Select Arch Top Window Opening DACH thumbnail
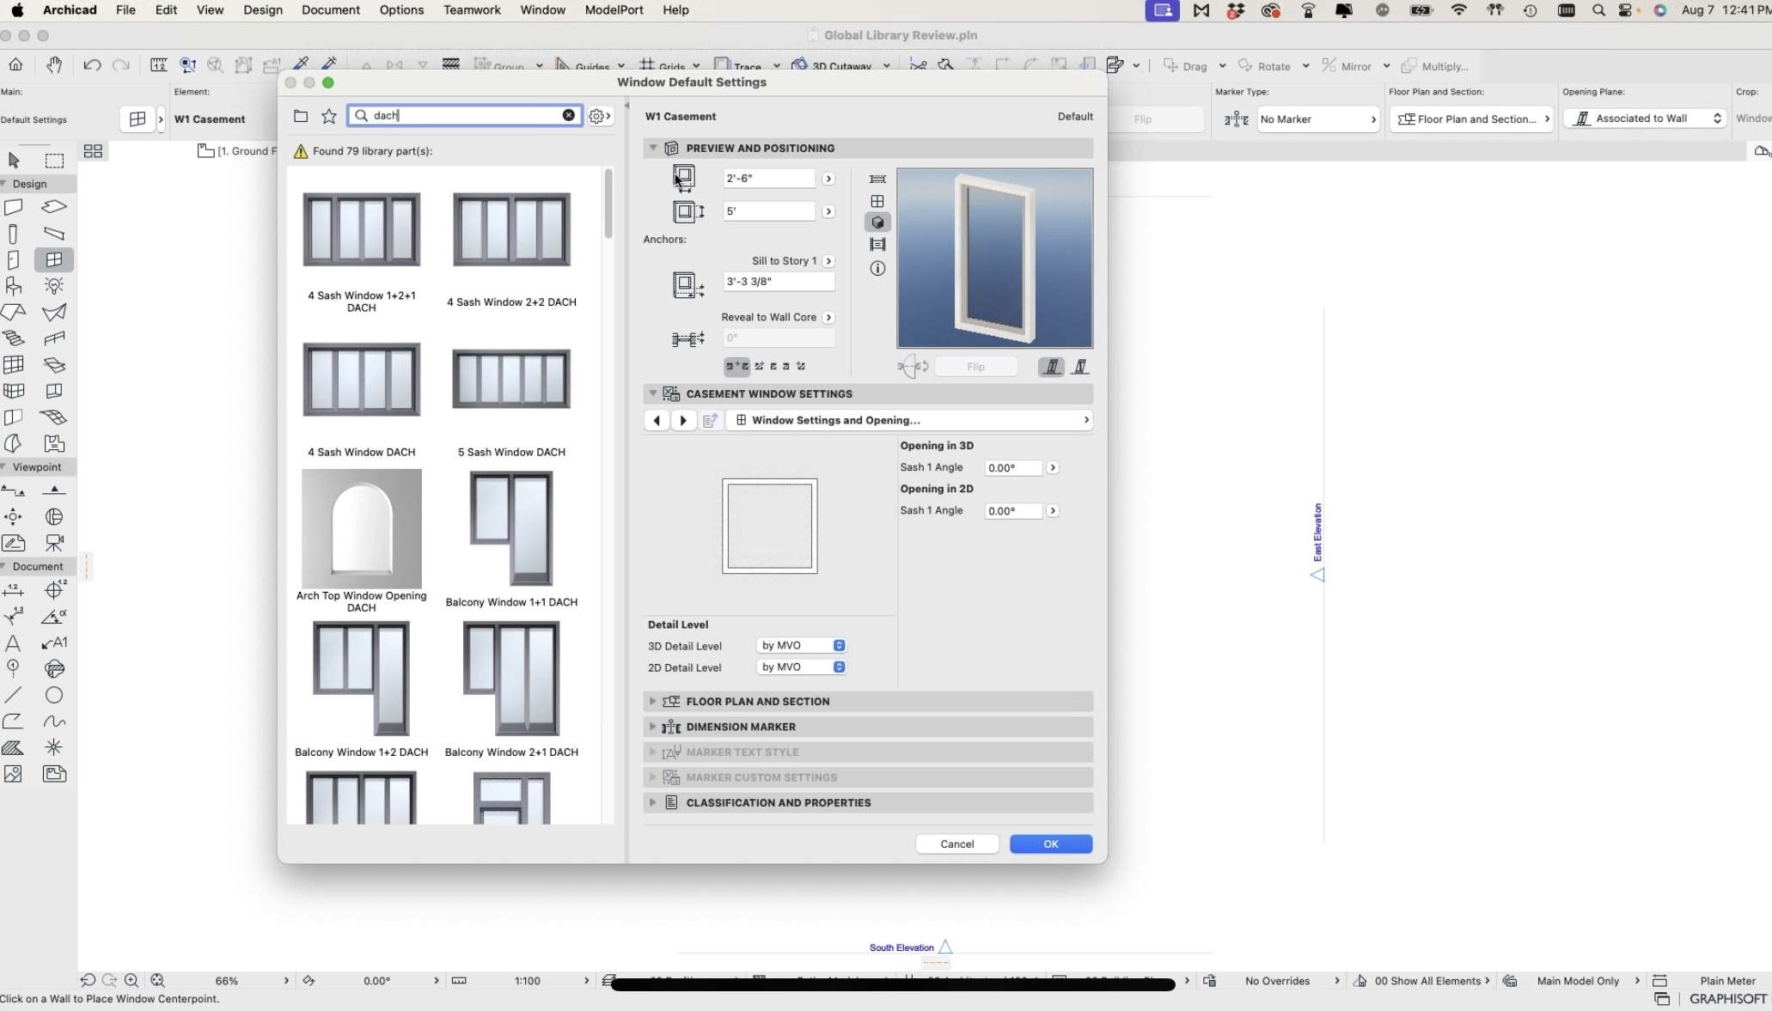1772x1011 pixels. pos(361,529)
